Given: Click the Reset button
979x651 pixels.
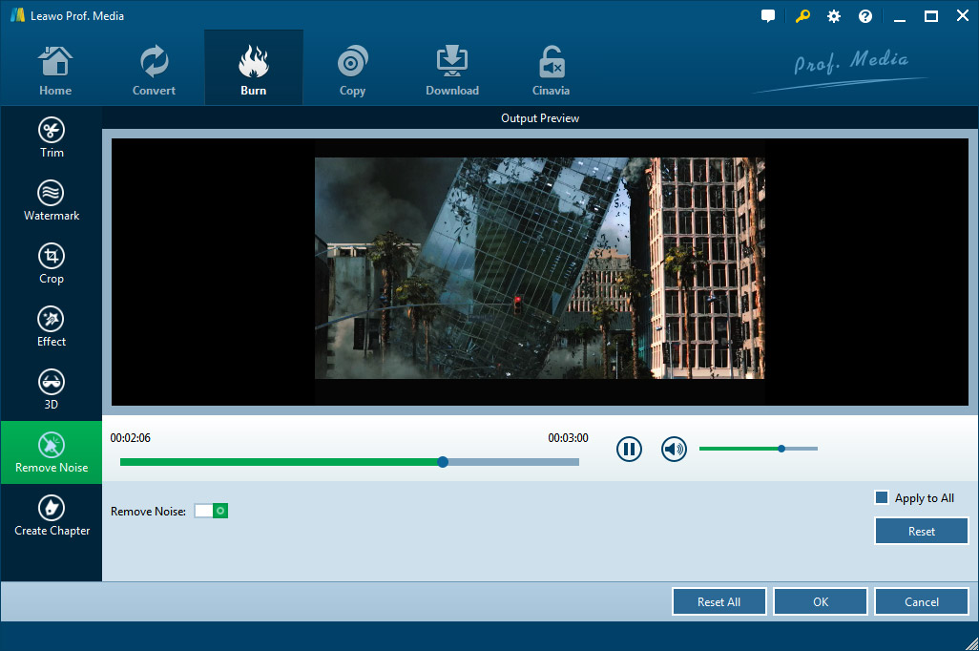Looking at the screenshot, I should coord(921,532).
